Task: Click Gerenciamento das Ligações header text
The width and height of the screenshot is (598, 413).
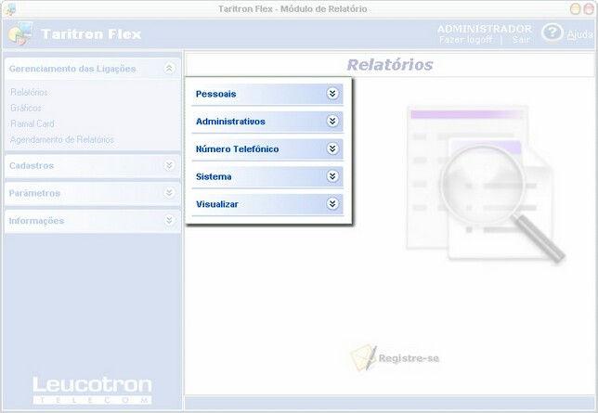Action: [x=72, y=69]
